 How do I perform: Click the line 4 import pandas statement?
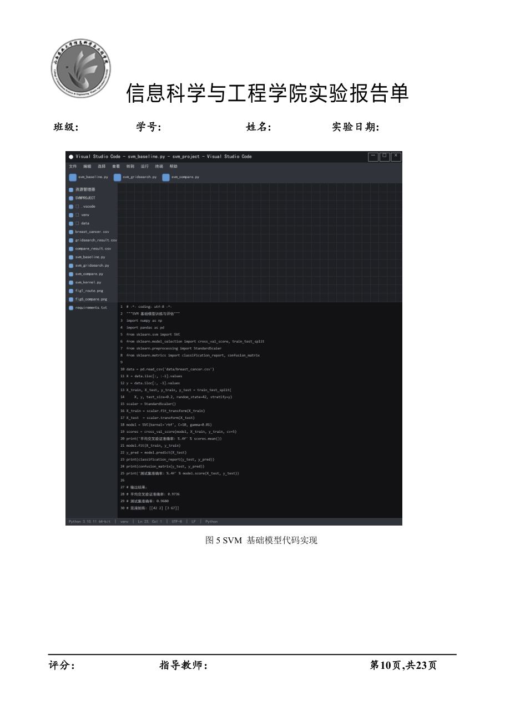145,328
